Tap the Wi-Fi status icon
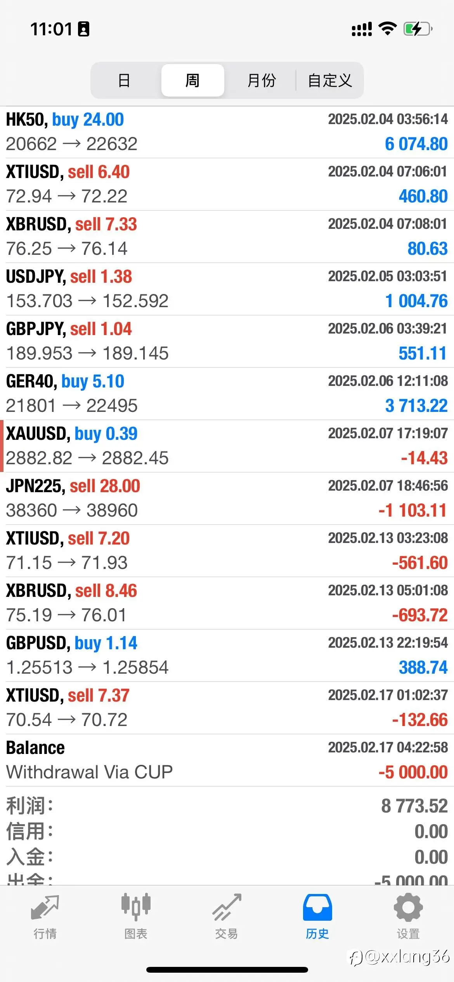 [387, 29]
